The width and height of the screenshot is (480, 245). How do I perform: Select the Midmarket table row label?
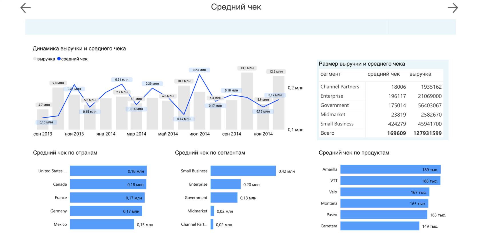pyautogui.click(x=333, y=114)
